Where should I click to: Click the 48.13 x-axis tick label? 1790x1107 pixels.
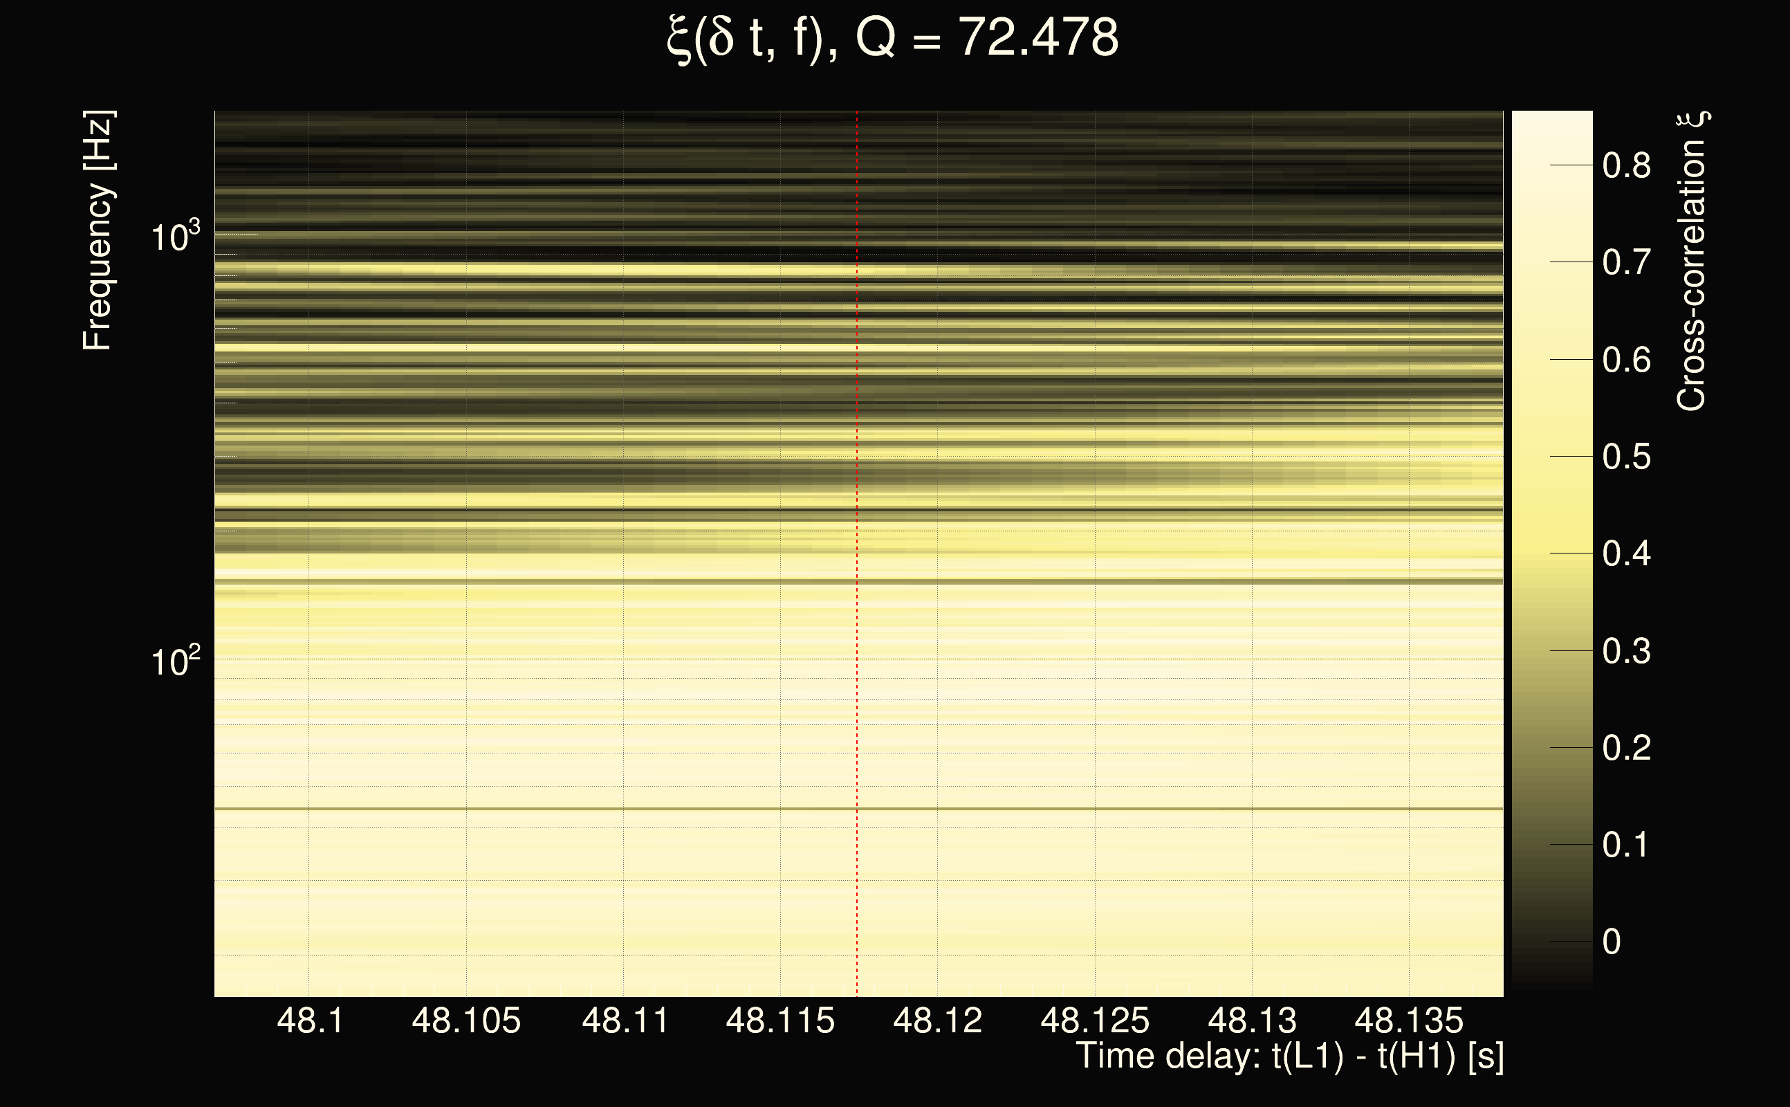1252,1020
